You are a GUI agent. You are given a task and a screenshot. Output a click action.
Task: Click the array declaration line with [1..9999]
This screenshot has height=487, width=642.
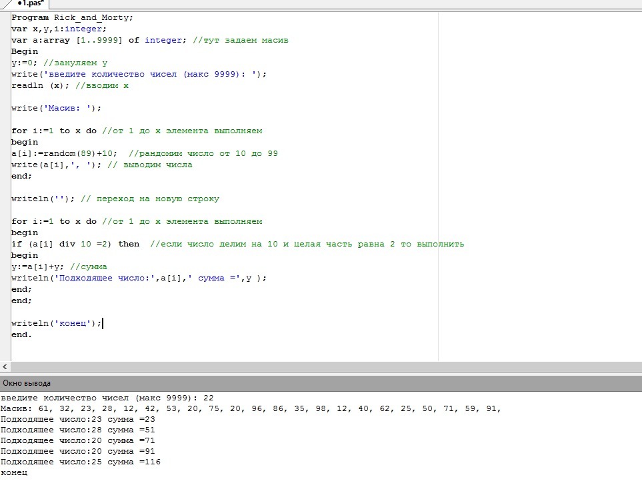pos(150,40)
